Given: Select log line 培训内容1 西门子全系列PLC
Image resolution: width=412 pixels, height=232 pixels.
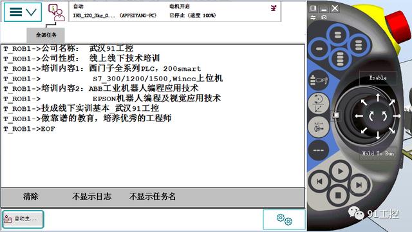Looking at the screenshot, I should pyautogui.click(x=102, y=68).
